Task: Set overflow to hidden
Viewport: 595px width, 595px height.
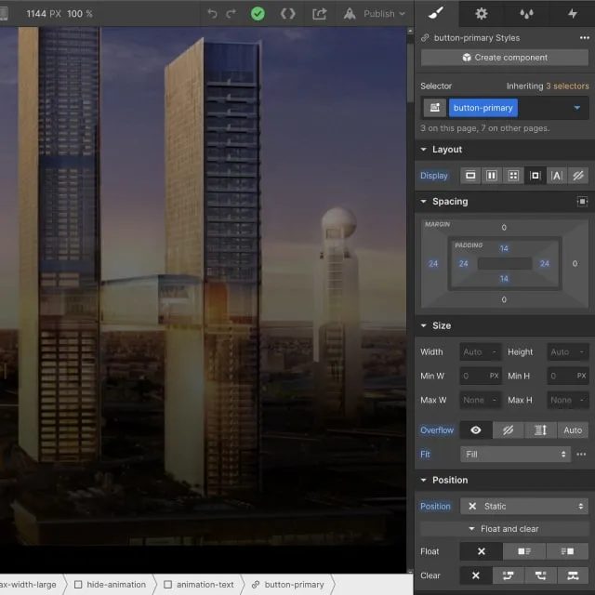Action: pyautogui.click(x=509, y=430)
